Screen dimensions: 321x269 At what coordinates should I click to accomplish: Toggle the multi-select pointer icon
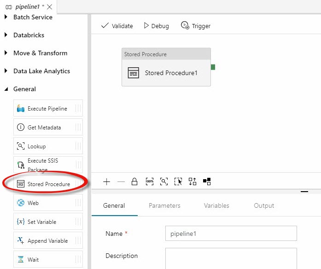pyautogui.click(x=178, y=182)
